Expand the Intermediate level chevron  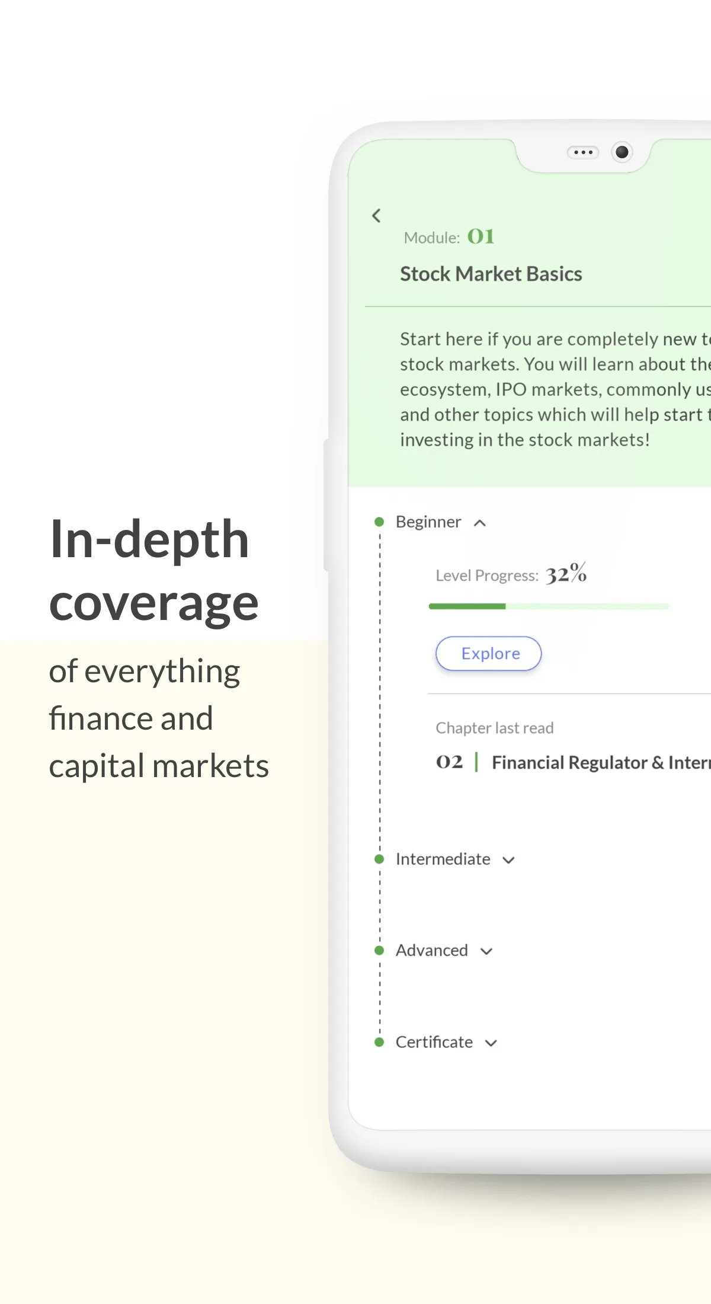click(x=508, y=860)
